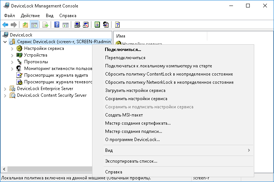Toggle the Show/Hide console tree icon
Screen dimensions: 274x182
(34, 25)
